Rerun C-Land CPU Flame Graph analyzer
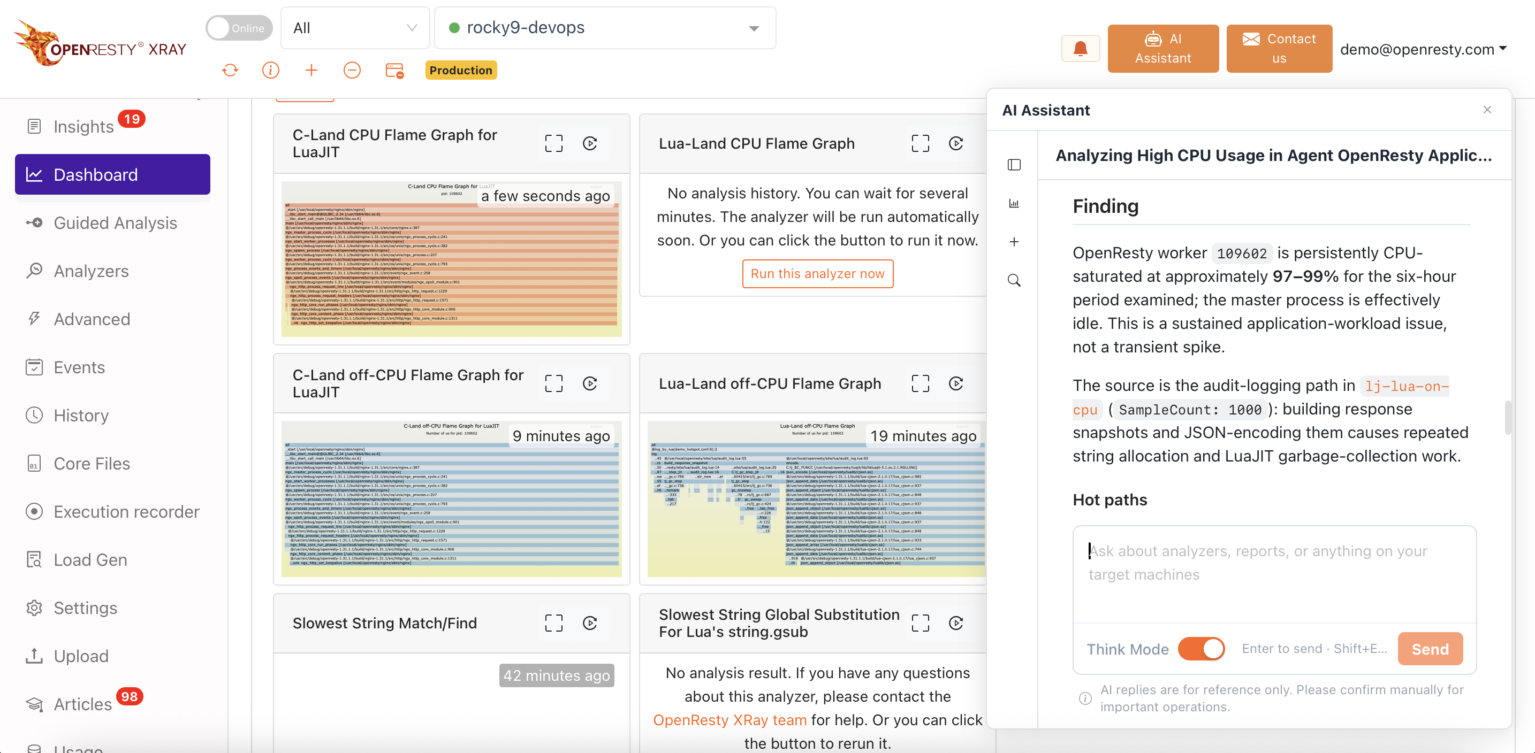 pos(590,143)
